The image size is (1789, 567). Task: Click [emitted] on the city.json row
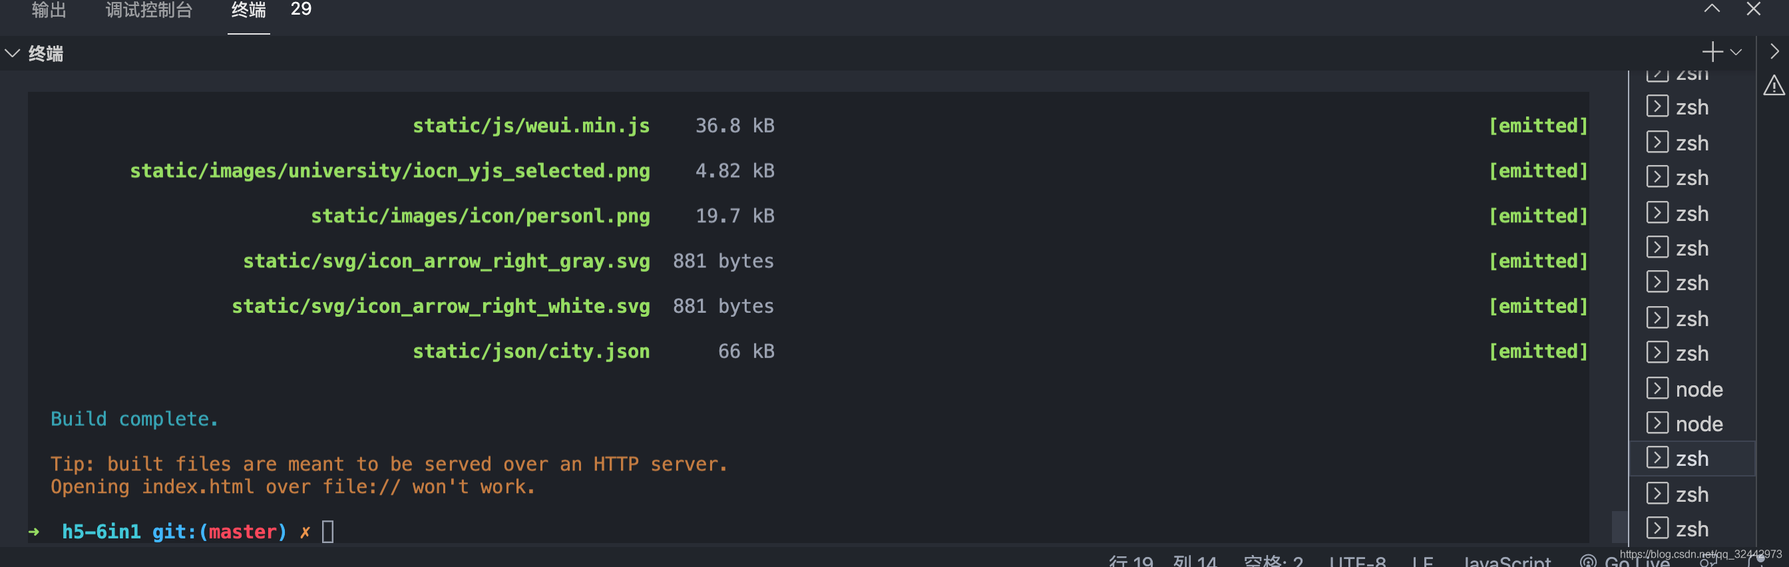tap(1537, 351)
